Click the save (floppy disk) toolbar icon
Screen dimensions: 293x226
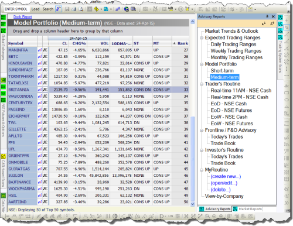coord(67,9)
